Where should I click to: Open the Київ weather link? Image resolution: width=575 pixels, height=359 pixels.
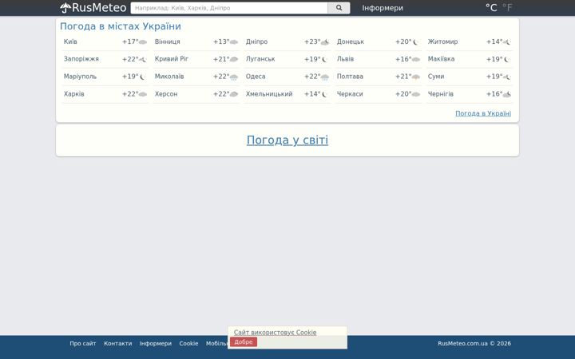(70, 41)
